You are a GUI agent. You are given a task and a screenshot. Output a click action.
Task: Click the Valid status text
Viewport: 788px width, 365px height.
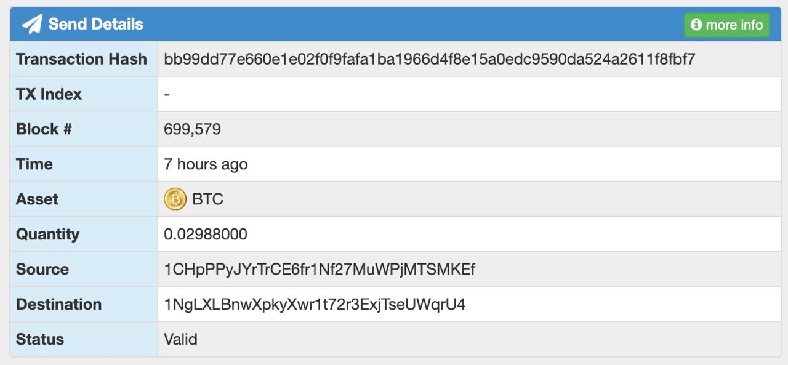[180, 339]
